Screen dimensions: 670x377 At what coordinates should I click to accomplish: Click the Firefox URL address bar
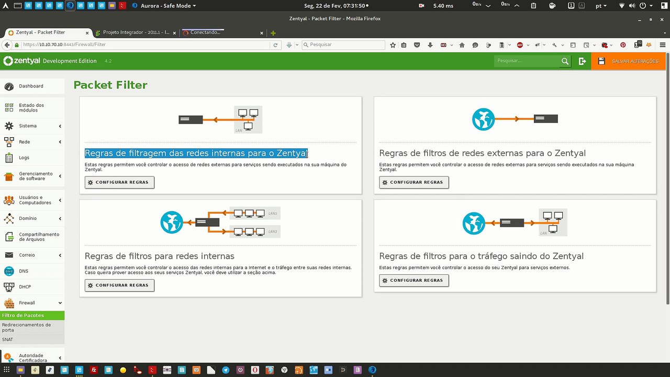pyautogui.click(x=144, y=45)
